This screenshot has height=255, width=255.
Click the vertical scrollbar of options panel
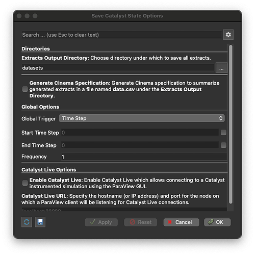231,124
